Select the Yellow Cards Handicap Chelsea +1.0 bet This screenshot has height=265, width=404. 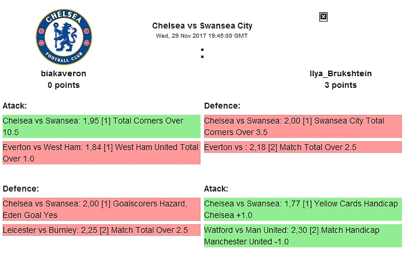[x=302, y=209]
